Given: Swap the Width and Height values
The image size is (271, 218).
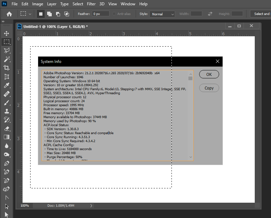Looking at the screenshot, I should (x=210, y=14).
